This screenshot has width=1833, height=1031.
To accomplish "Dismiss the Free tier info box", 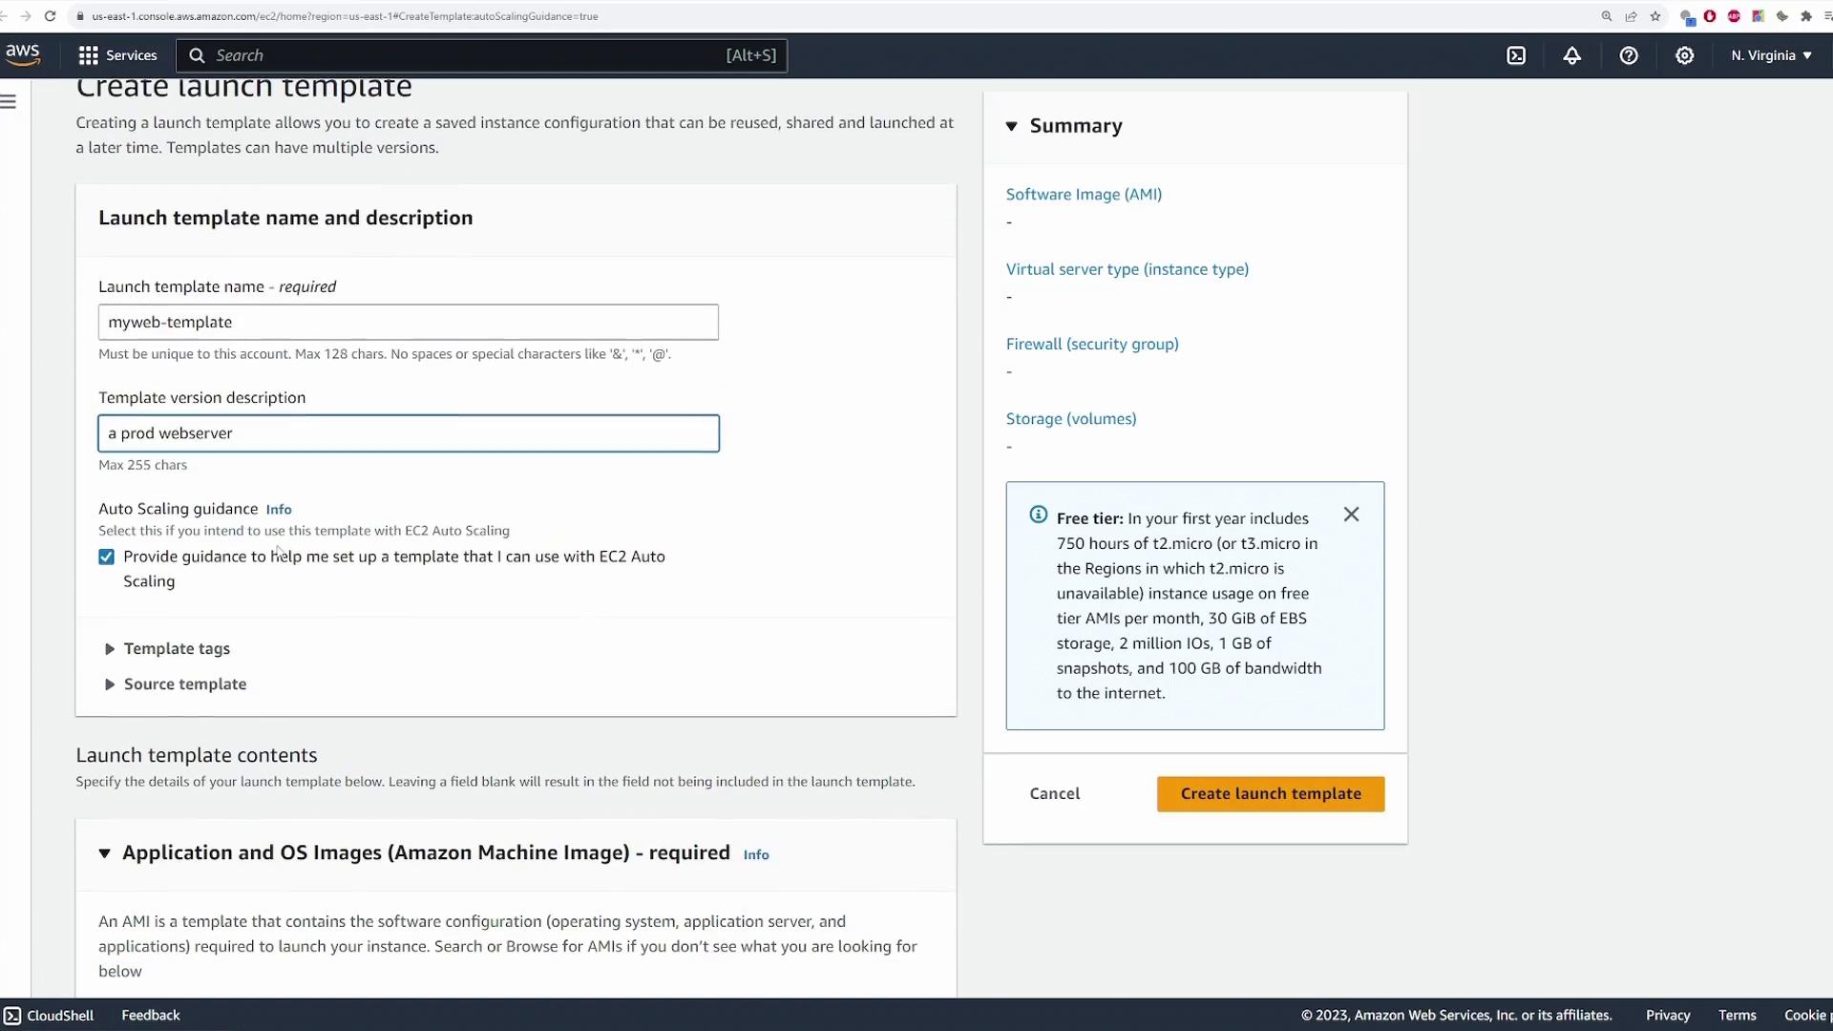I will (1351, 515).
